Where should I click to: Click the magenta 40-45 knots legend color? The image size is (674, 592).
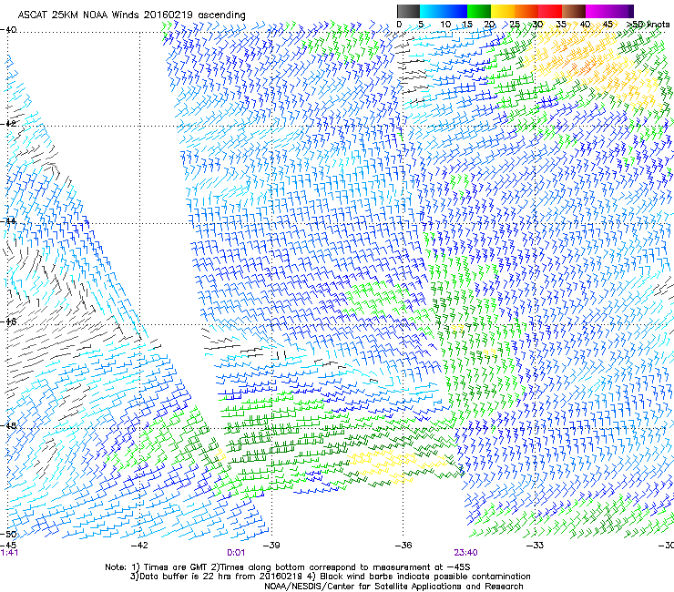(597, 11)
